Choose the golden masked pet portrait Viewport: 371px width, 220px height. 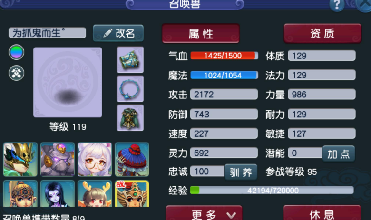click(20, 159)
